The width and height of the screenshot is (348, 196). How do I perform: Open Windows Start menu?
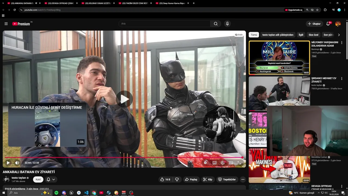click(x=3, y=193)
